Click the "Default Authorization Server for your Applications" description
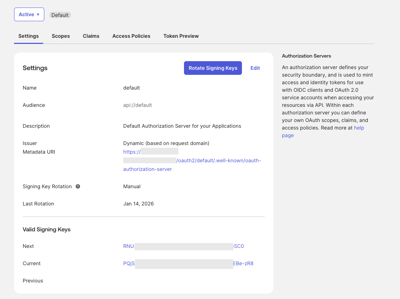400x299 pixels. 182,126
